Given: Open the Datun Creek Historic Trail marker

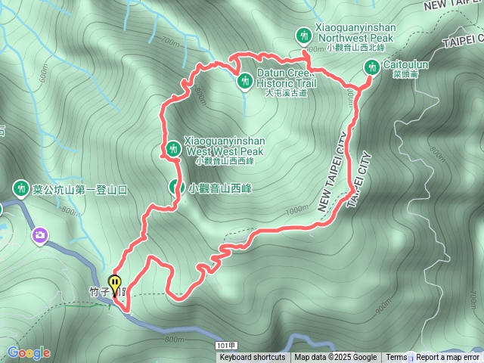Looking at the screenshot, I should (x=245, y=82).
